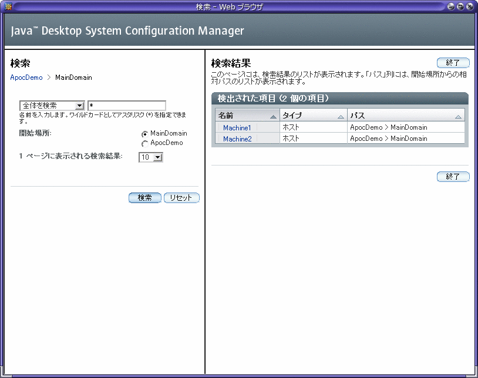Click the 開始場所 label
This screenshot has height=378, width=478.
(x=35, y=133)
